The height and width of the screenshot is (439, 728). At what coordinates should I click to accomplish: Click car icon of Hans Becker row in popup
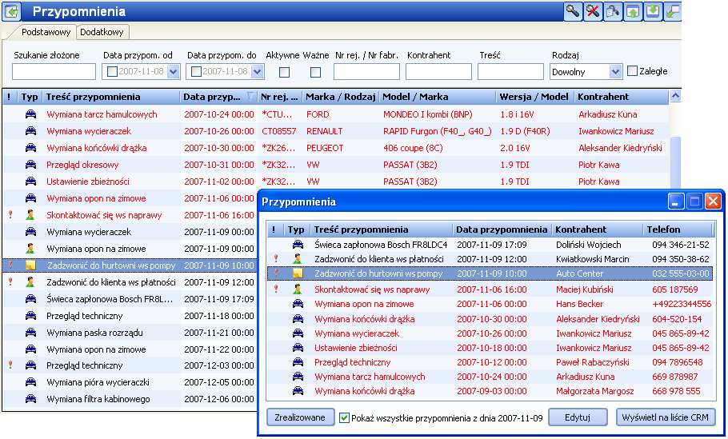pos(298,304)
